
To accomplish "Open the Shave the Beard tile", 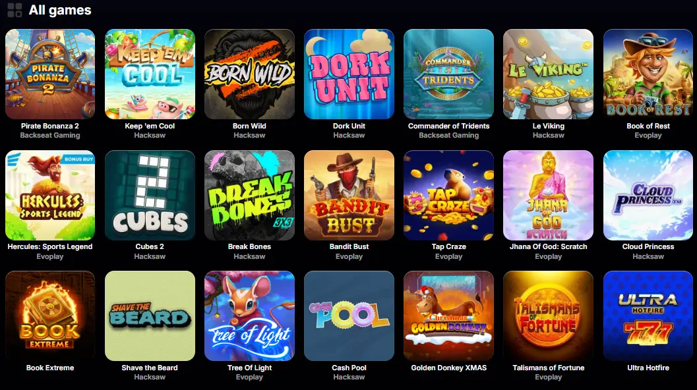I will tap(150, 316).
